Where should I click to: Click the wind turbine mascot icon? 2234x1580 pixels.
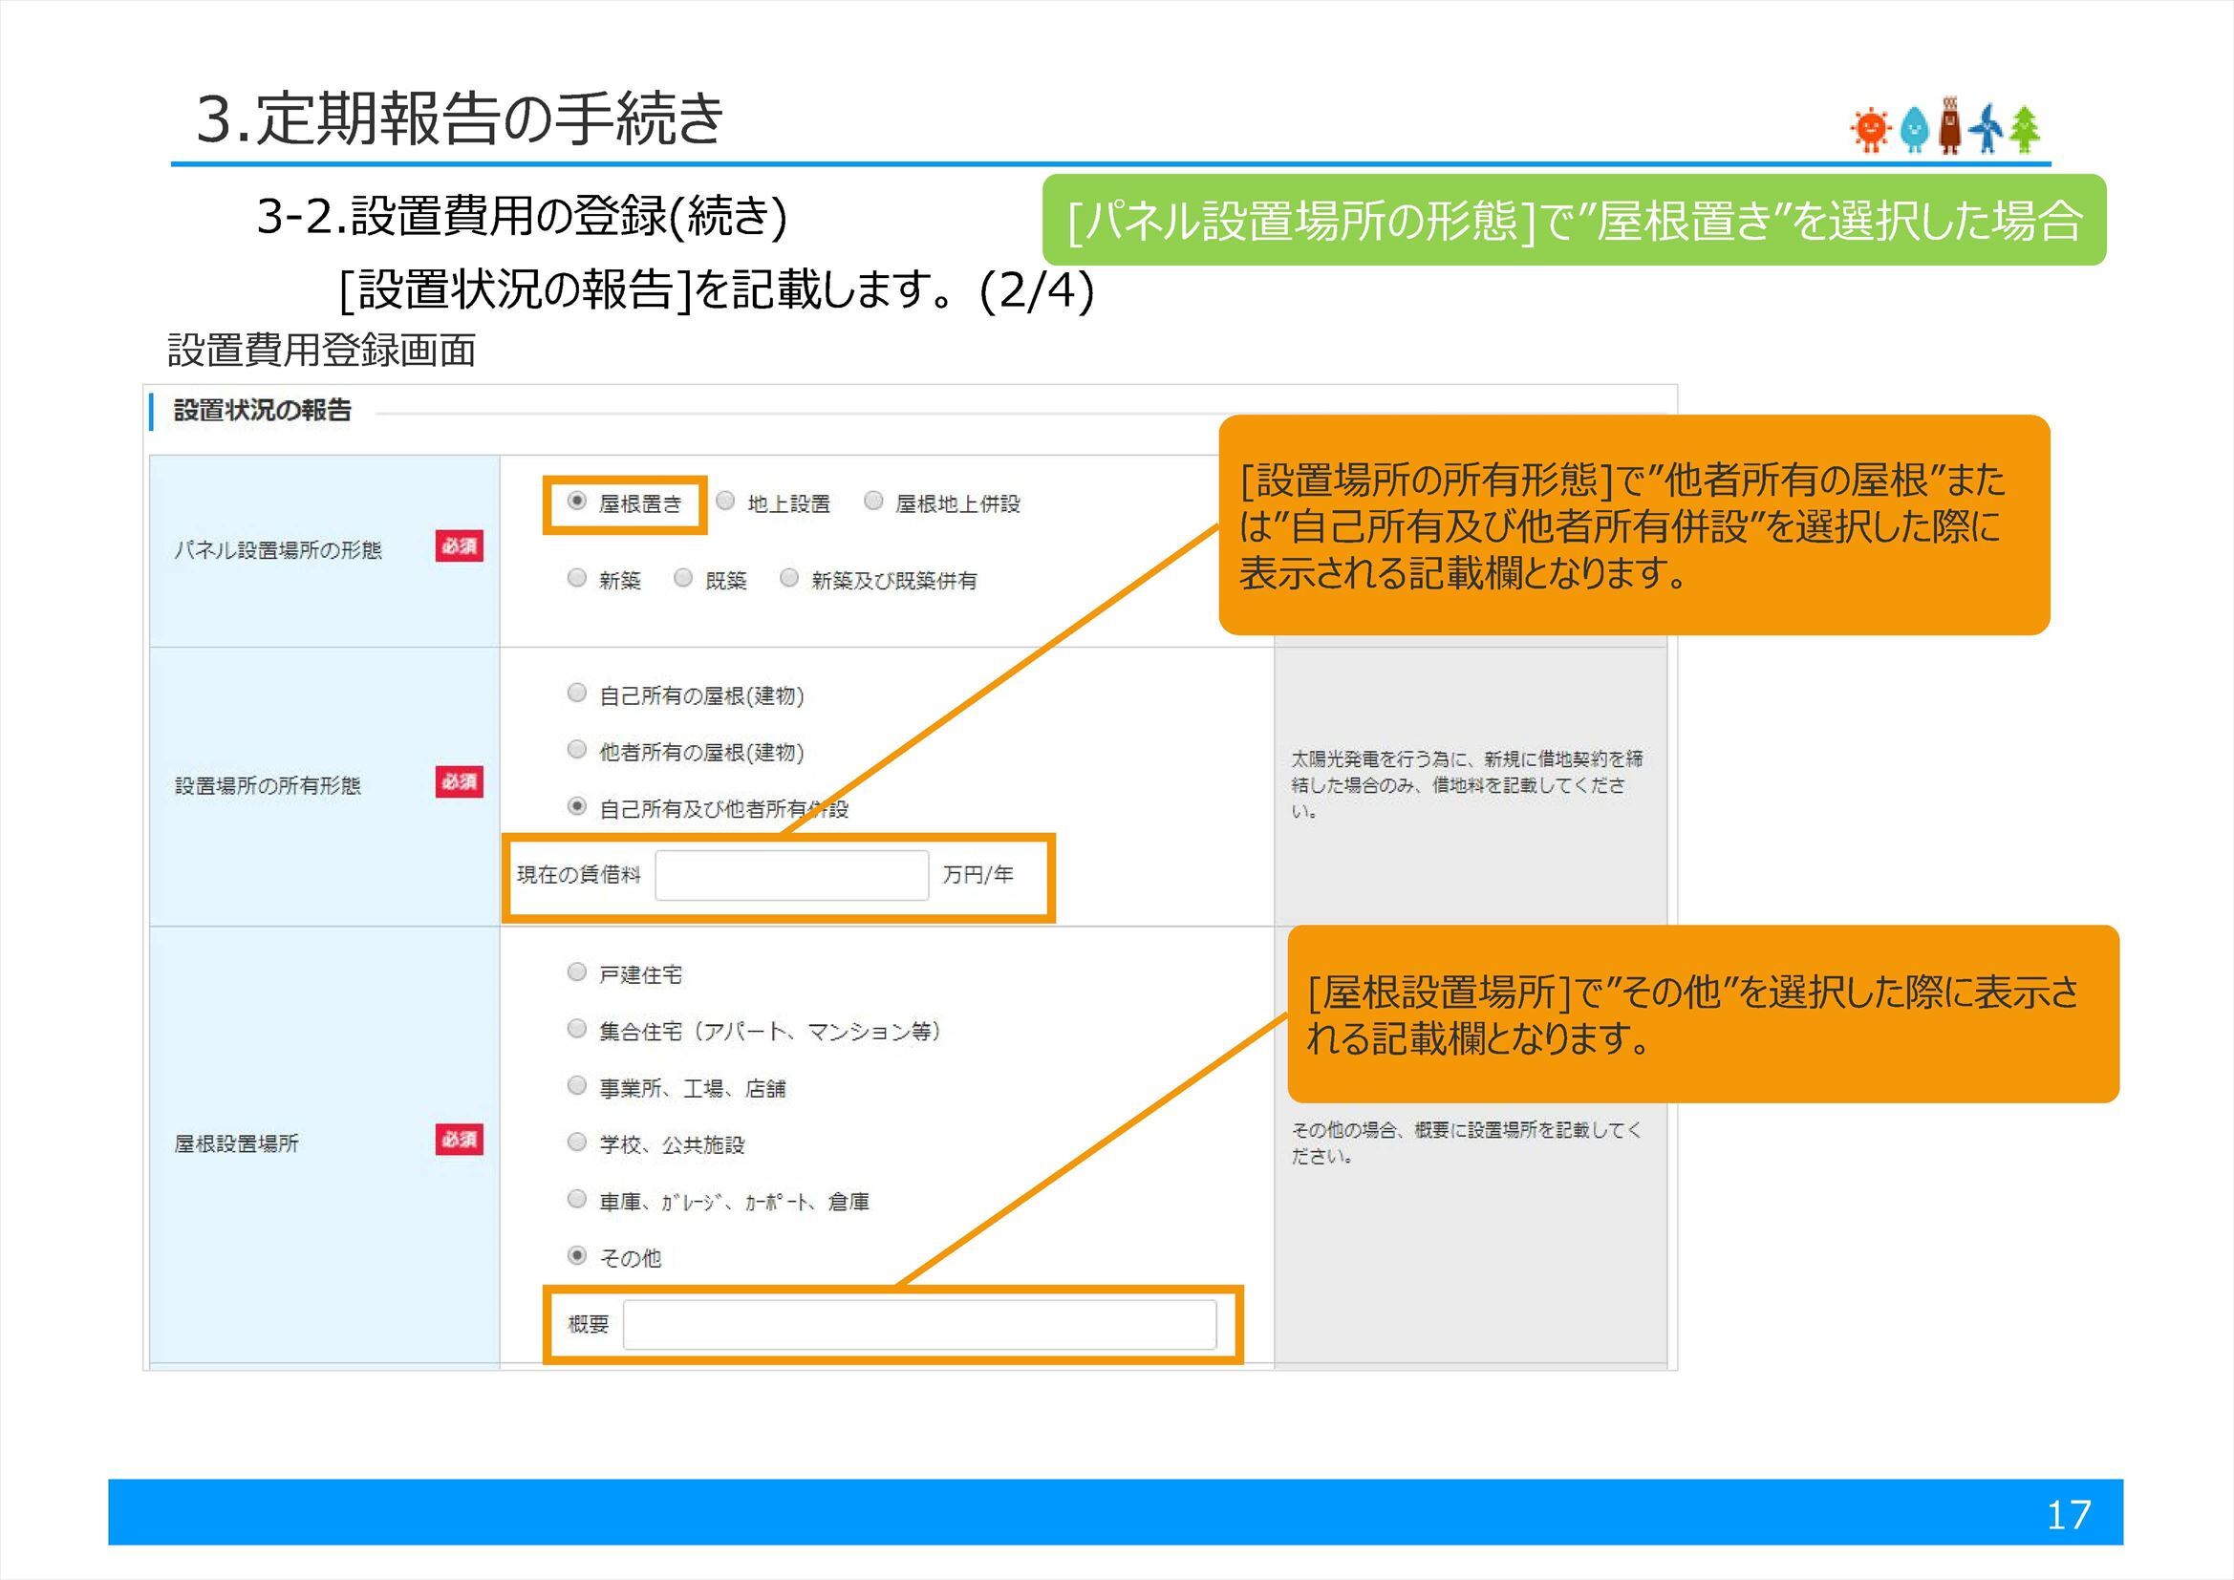1987,129
